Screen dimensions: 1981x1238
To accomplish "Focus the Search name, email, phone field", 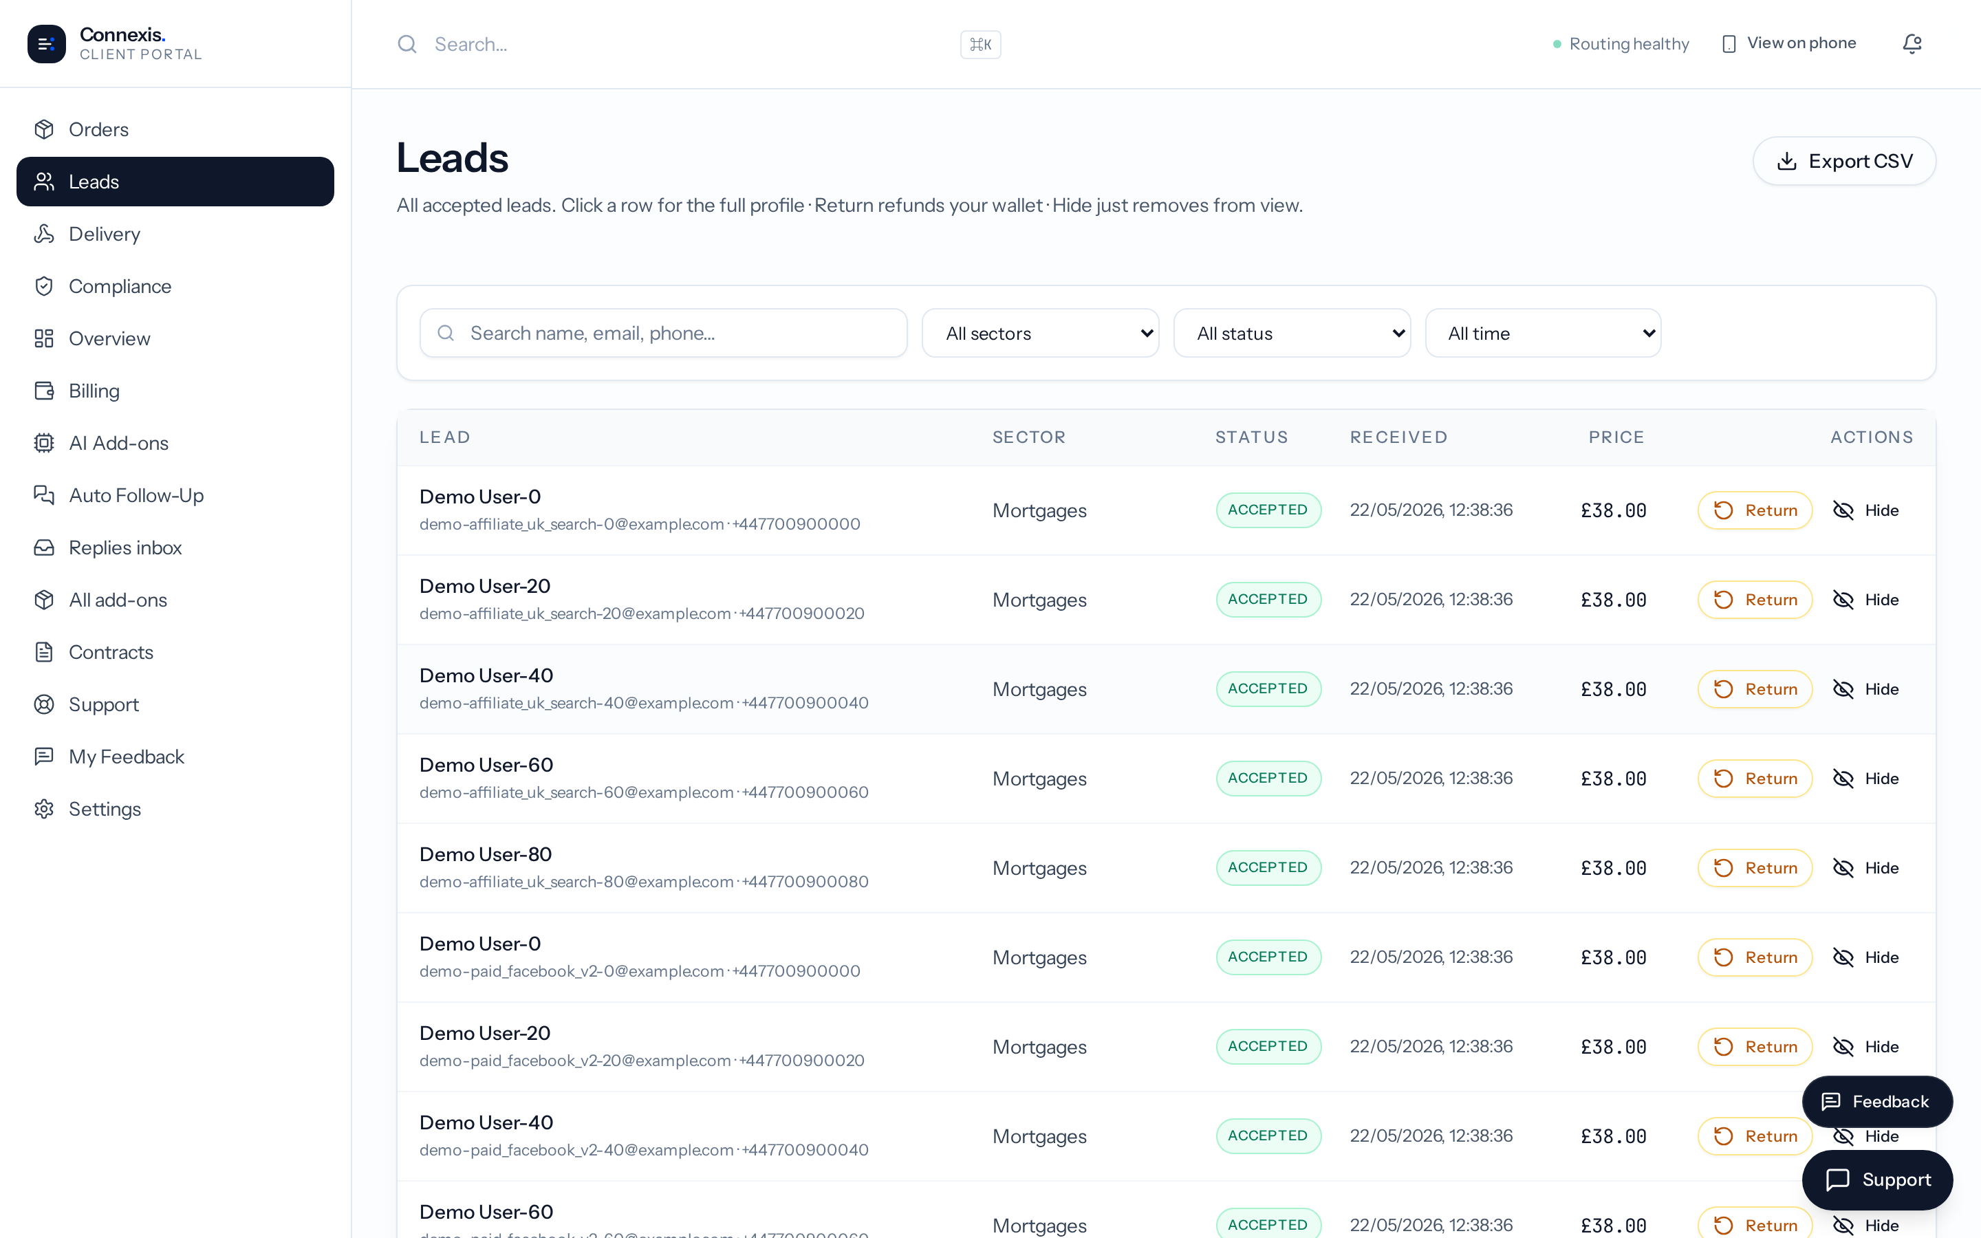I will 663,334.
